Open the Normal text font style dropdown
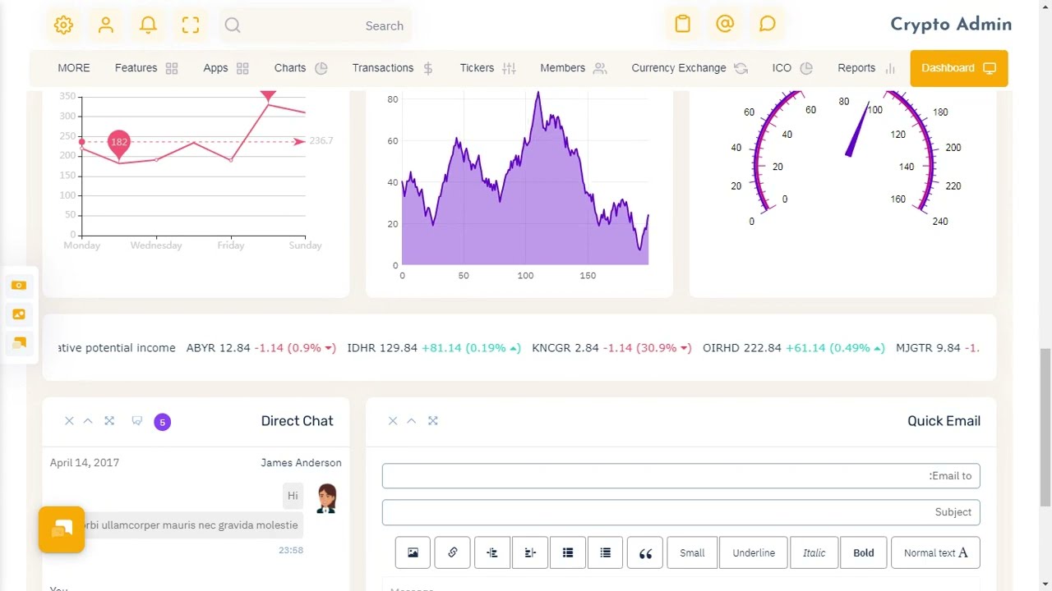This screenshot has width=1052, height=591. [935, 552]
